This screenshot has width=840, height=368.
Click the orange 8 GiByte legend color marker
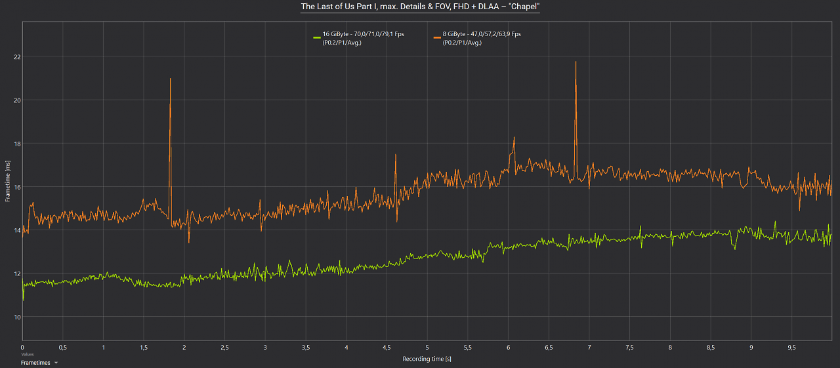[x=436, y=37]
